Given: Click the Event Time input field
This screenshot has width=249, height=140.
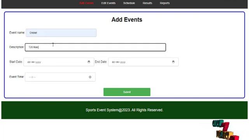Looking at the screenshot, I should tap(60, 77).
